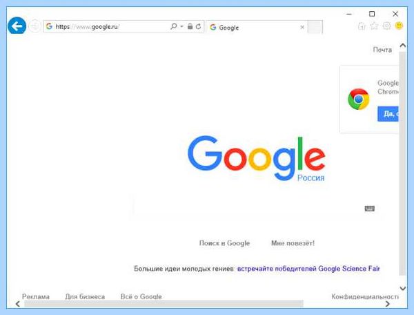Open a new tab button
Viewport: 414px width, 315px height.
tap(315, 27)
